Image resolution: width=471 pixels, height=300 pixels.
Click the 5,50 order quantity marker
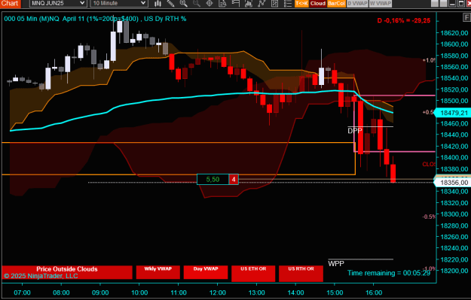click(x=213, y=180)
